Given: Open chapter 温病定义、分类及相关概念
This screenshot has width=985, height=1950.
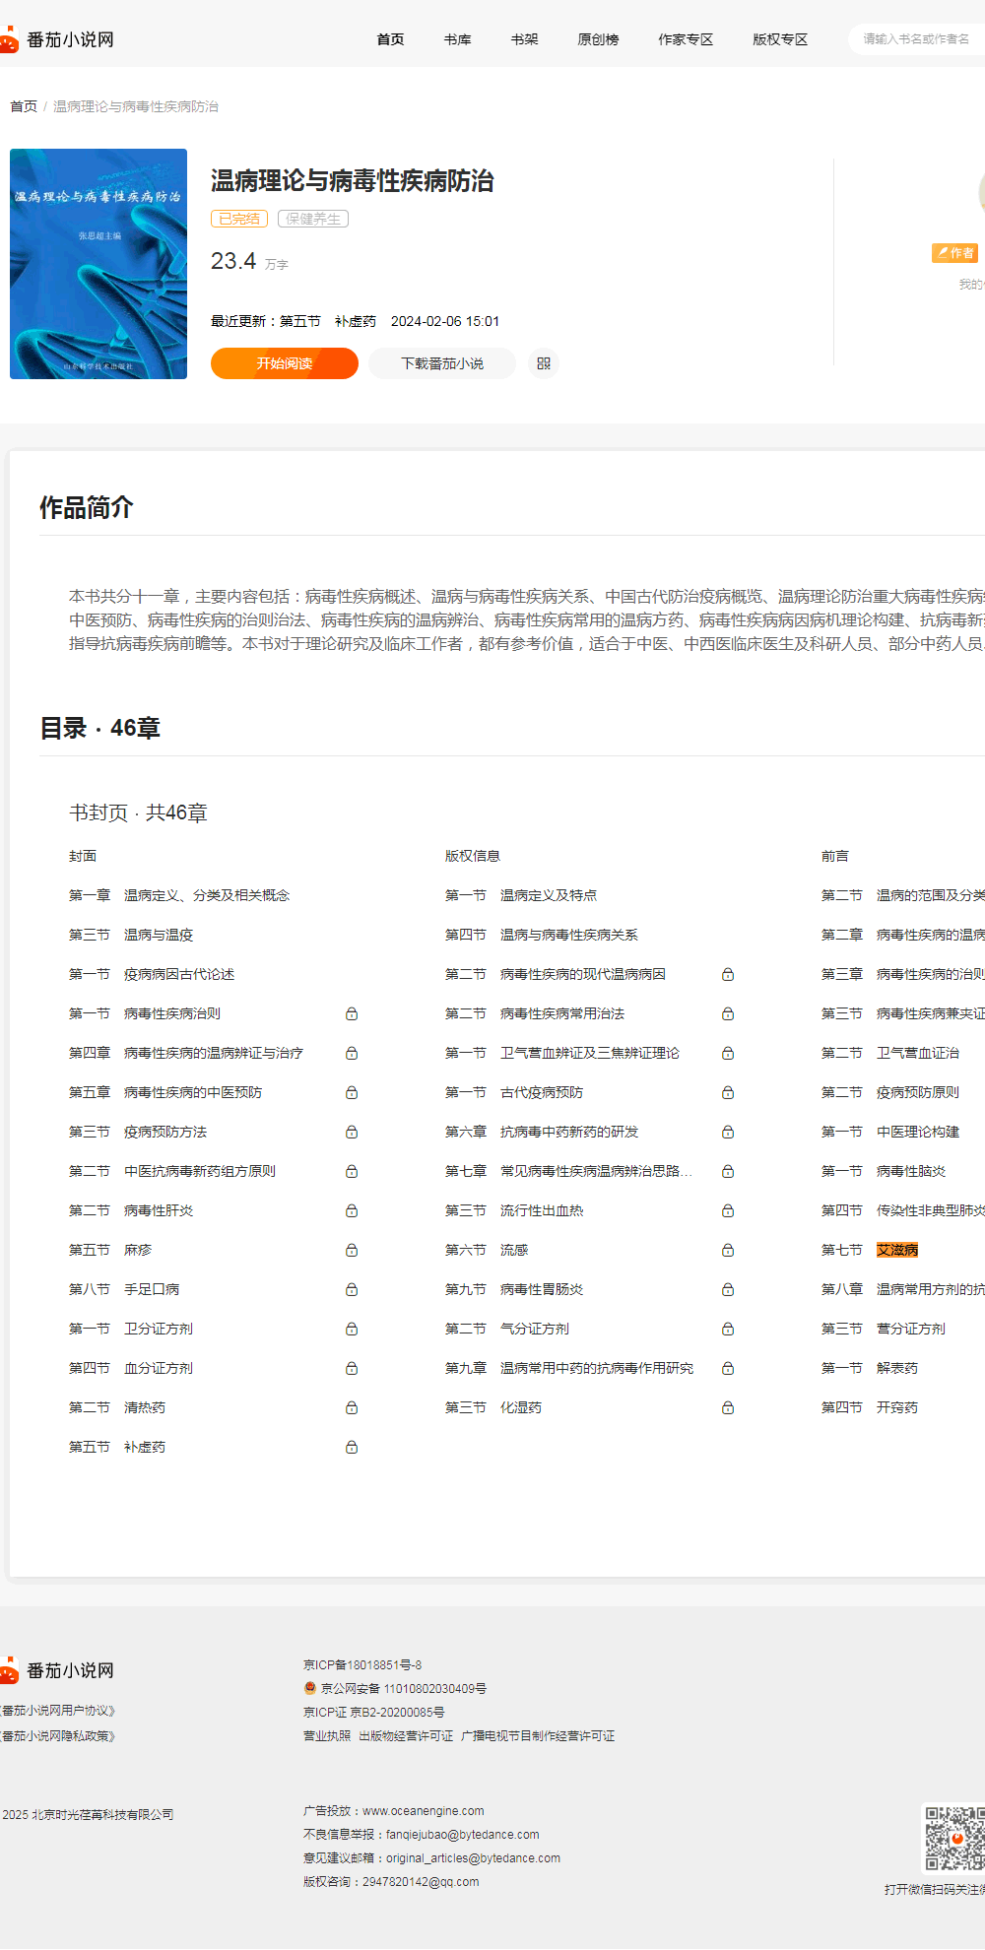Looking at the screenshot, I should (x=206, y=895).
